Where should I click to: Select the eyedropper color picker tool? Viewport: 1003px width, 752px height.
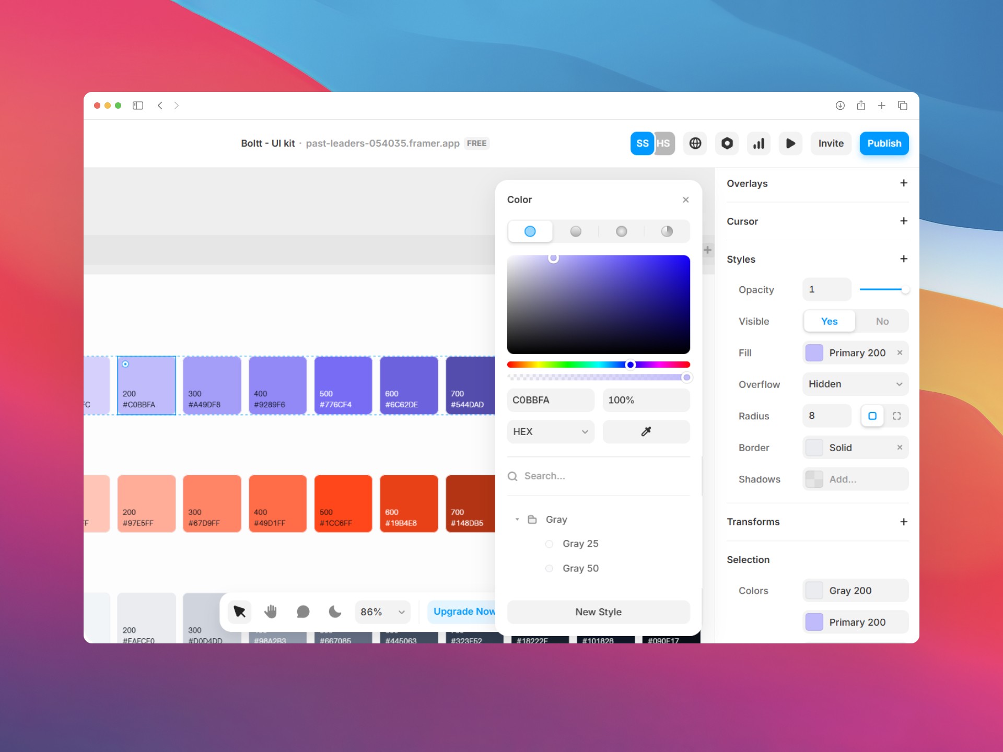pyautogui.click(x=646, y=431)
